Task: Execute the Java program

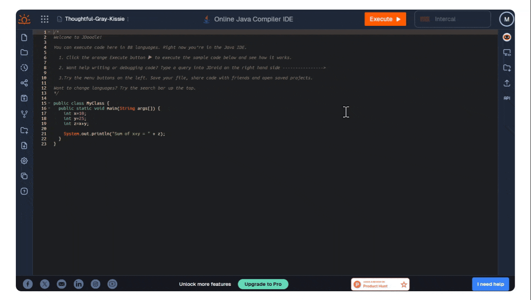Action: pyautogui.click(x=385, y=19)
